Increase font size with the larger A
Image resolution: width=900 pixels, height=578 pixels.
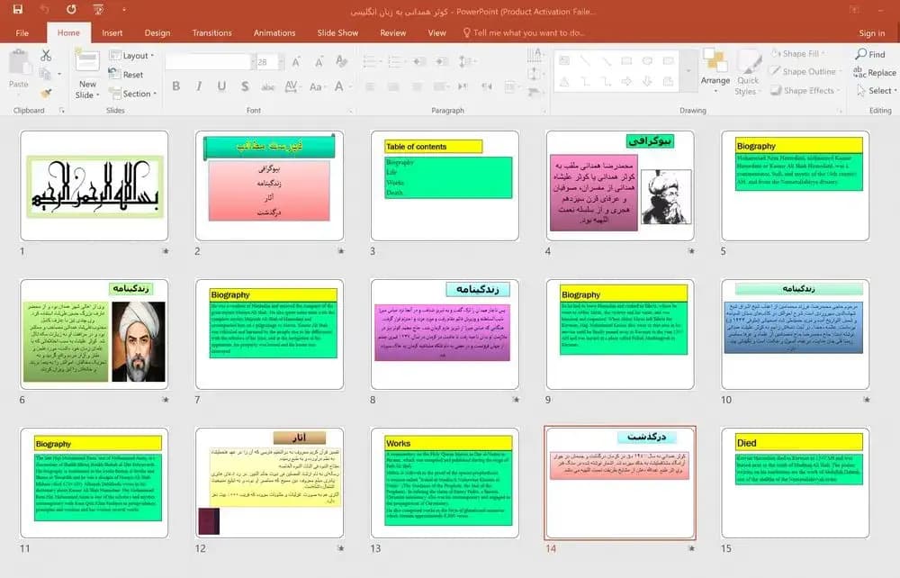point(296,61)
